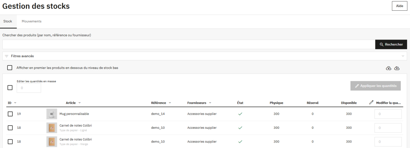The image size is (410, 148).
Task: Expand the Filtres avancés panel chevron
Action: pos(403,56)
